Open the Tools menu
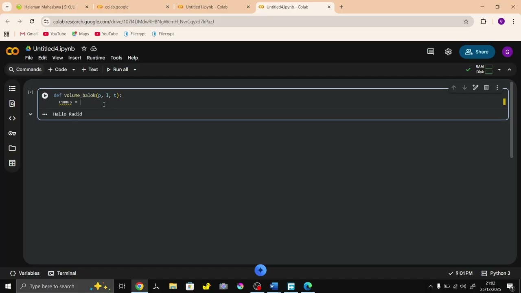 pos(116,58)
